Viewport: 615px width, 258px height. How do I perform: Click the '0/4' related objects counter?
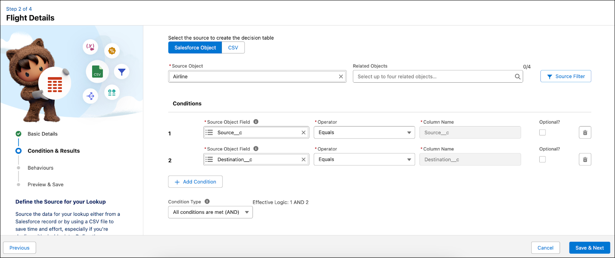(527, 67)
